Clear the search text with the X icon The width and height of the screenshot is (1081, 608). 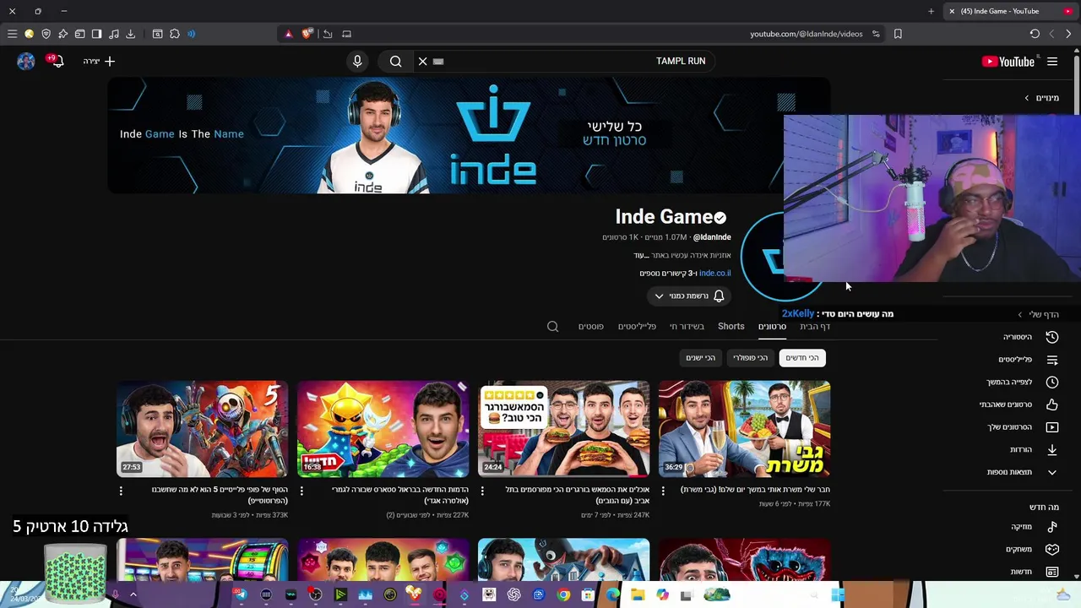tap(422, 61)
